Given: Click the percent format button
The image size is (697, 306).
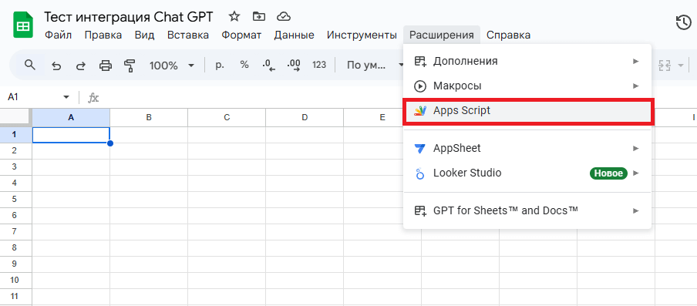Looking at the screenshot, I should click(x=244, y=65).
